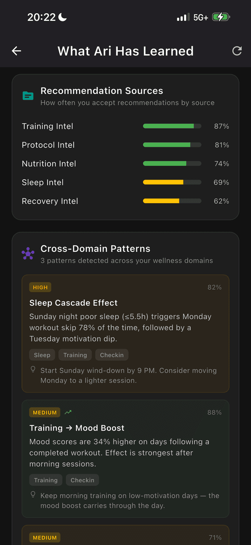Screen dimensions: 251x545
Task: Toggle the Training tag on the Sleep Cascade card
Action: click(x=75, y=355)
